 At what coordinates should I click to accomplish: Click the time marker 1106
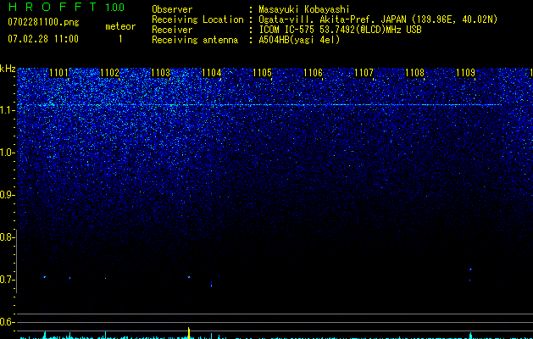[x=313, y=73]
